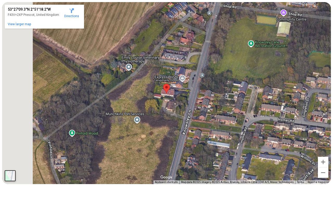333x208 pixels.
Task: Select the bus stop icon by Express Blinds
Action: point(202,75)
